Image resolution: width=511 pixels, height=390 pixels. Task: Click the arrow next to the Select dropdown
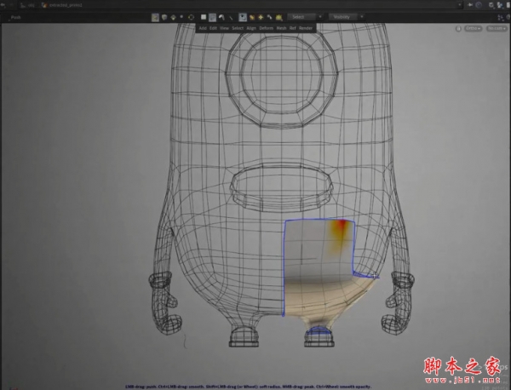coord(320,17)
